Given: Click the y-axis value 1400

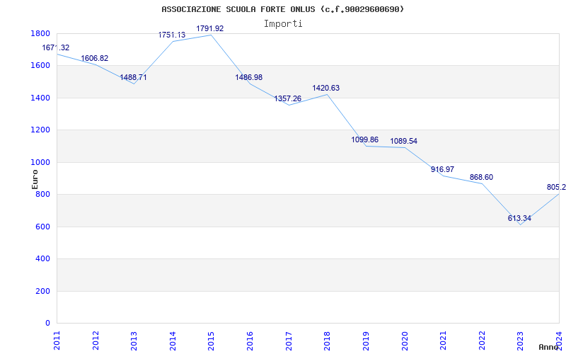Looking at the screenshot, I should coord(40,98).
